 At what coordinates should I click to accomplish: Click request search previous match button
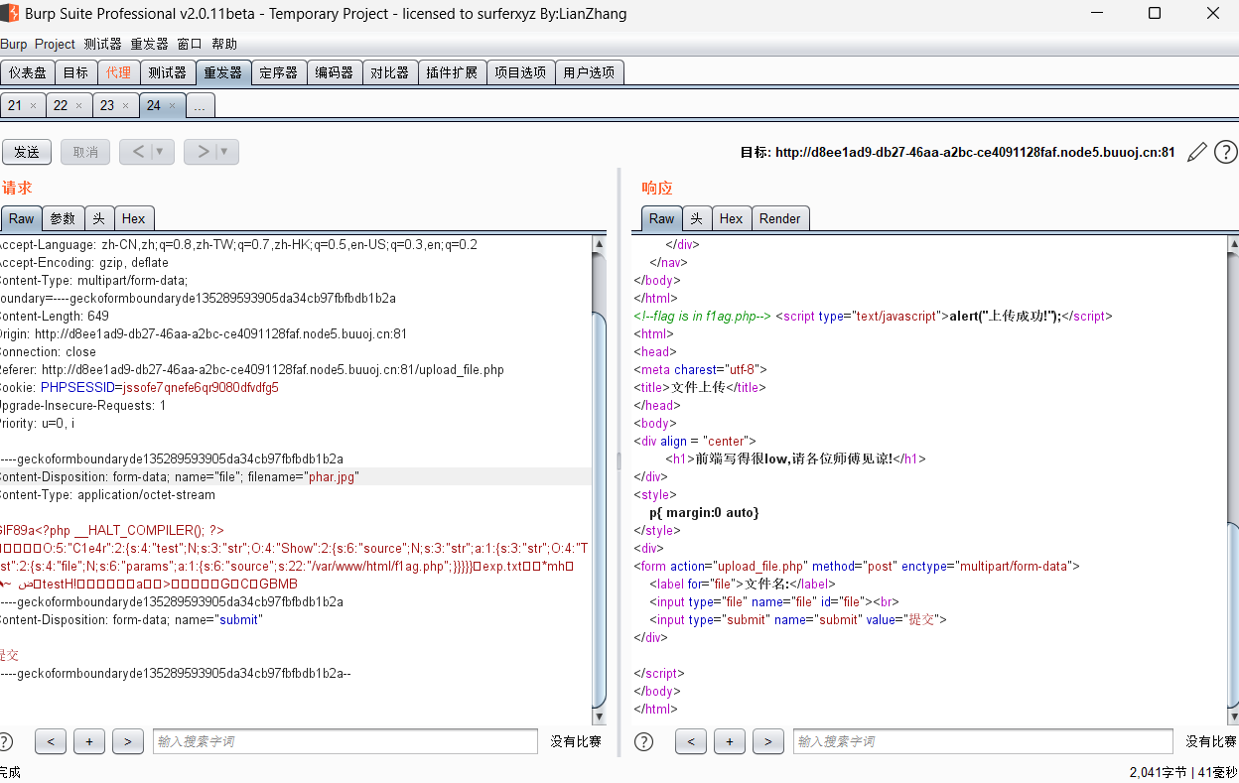(x=51, y=741)
